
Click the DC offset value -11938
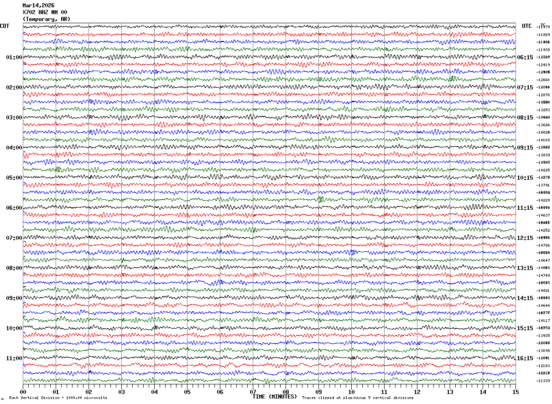tap(543, 50)
